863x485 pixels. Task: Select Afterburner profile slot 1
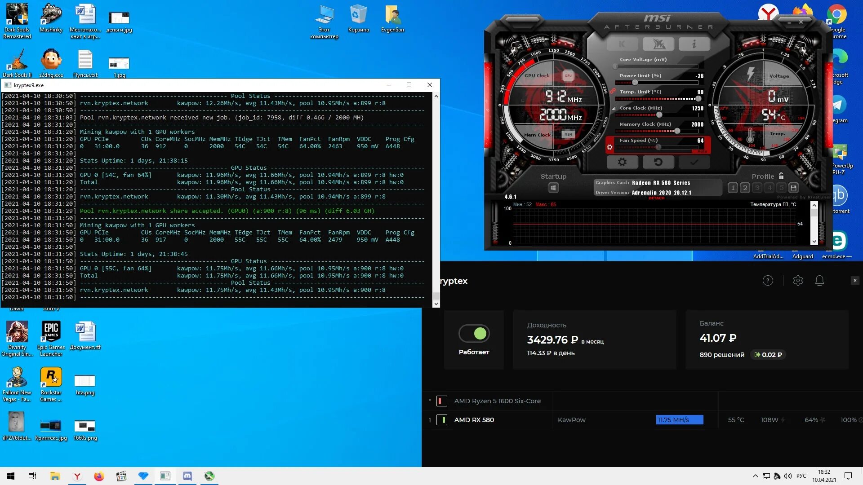[733, 188]
